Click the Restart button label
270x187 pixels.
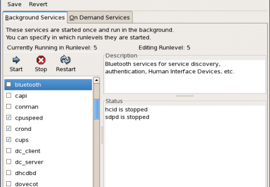point(66,69)
